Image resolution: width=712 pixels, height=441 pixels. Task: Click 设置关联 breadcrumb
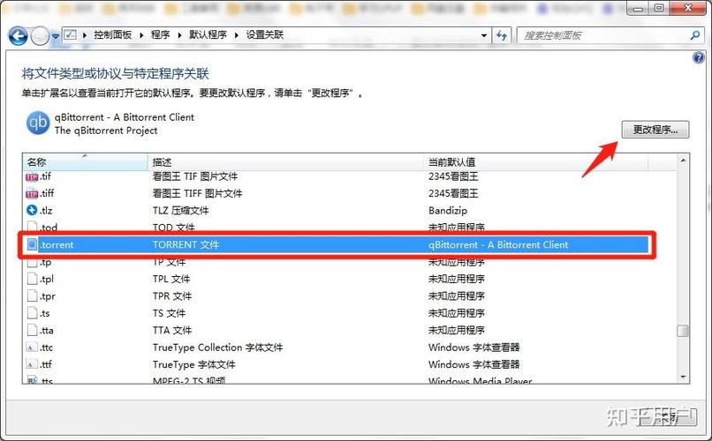[265, 35]
